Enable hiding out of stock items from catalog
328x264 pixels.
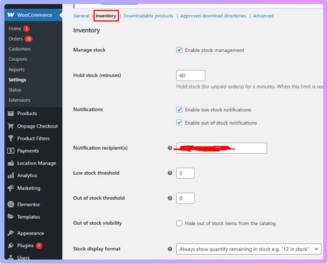179,223
